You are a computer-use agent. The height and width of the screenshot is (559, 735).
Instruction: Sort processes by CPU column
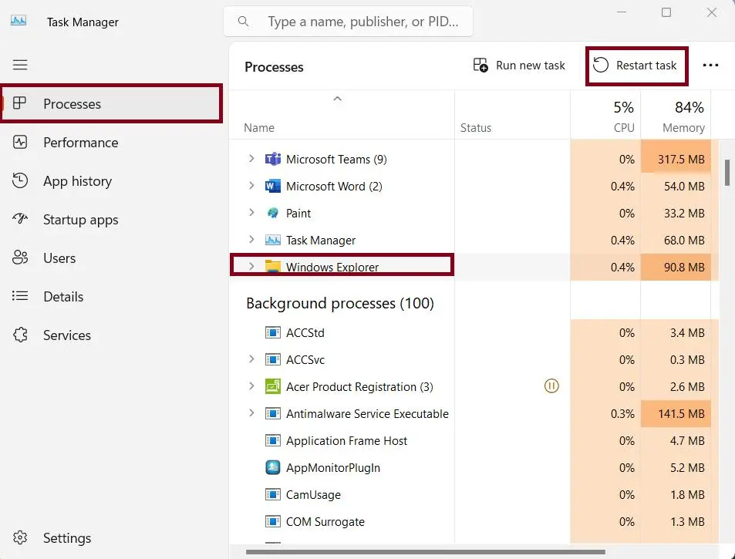605,116
